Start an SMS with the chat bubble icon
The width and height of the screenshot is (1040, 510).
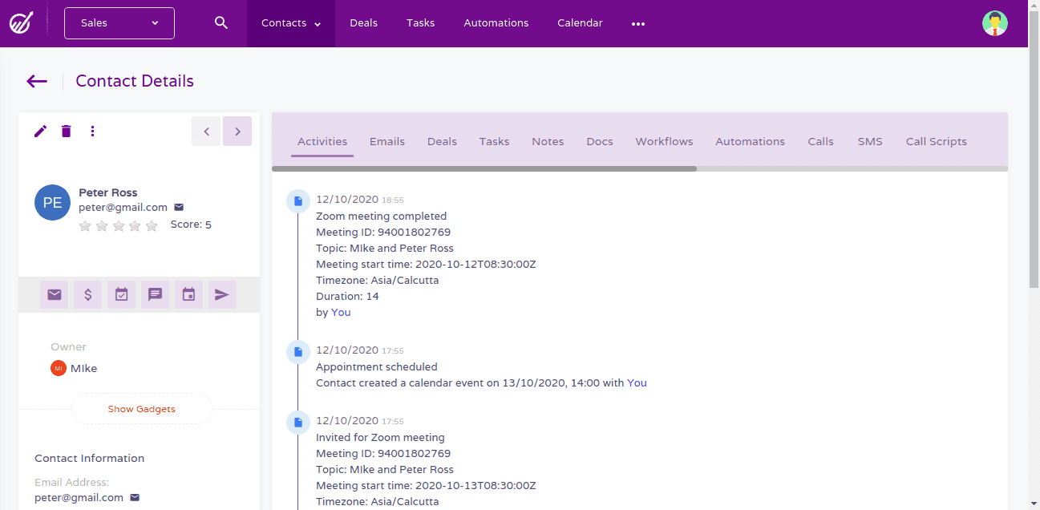[155, 294]
